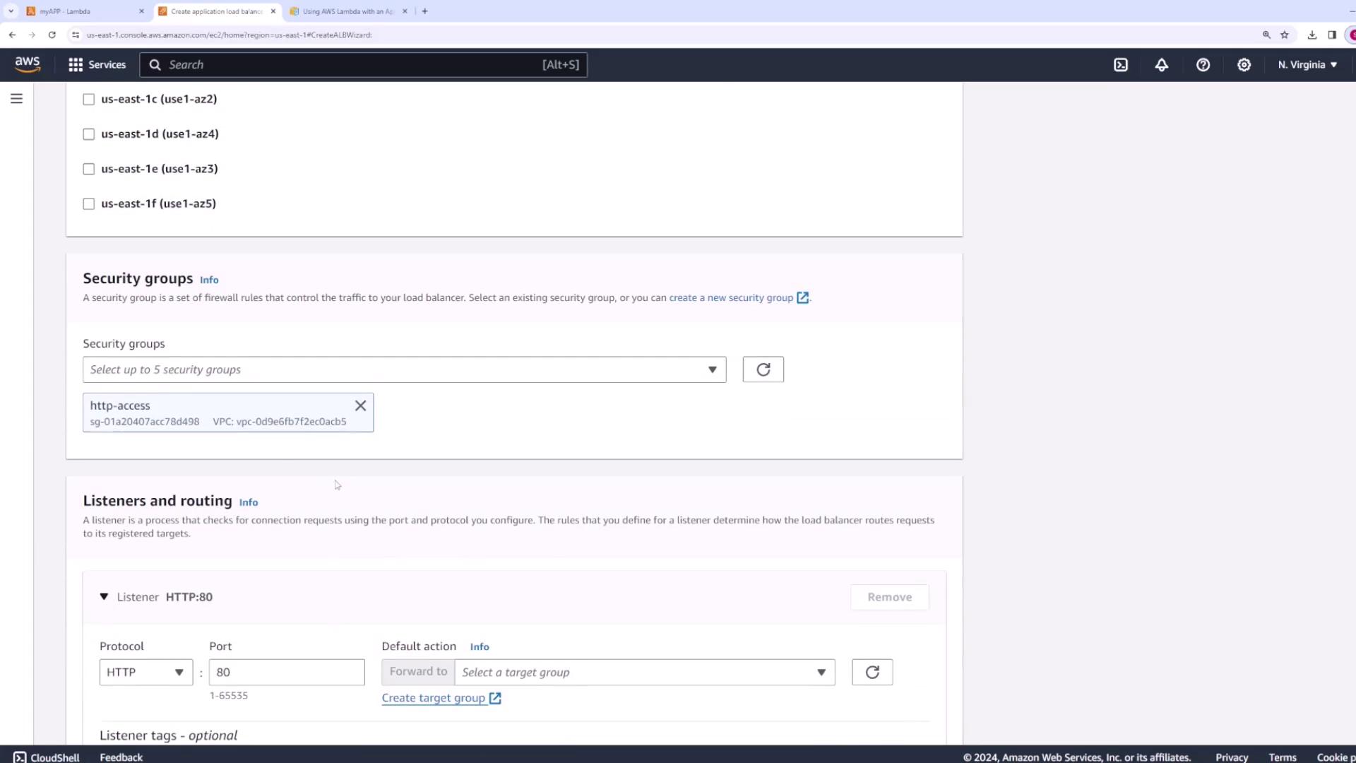Open CloudShell from top navigation bar
The image size is (1356, 763).
pos(1121,65)
